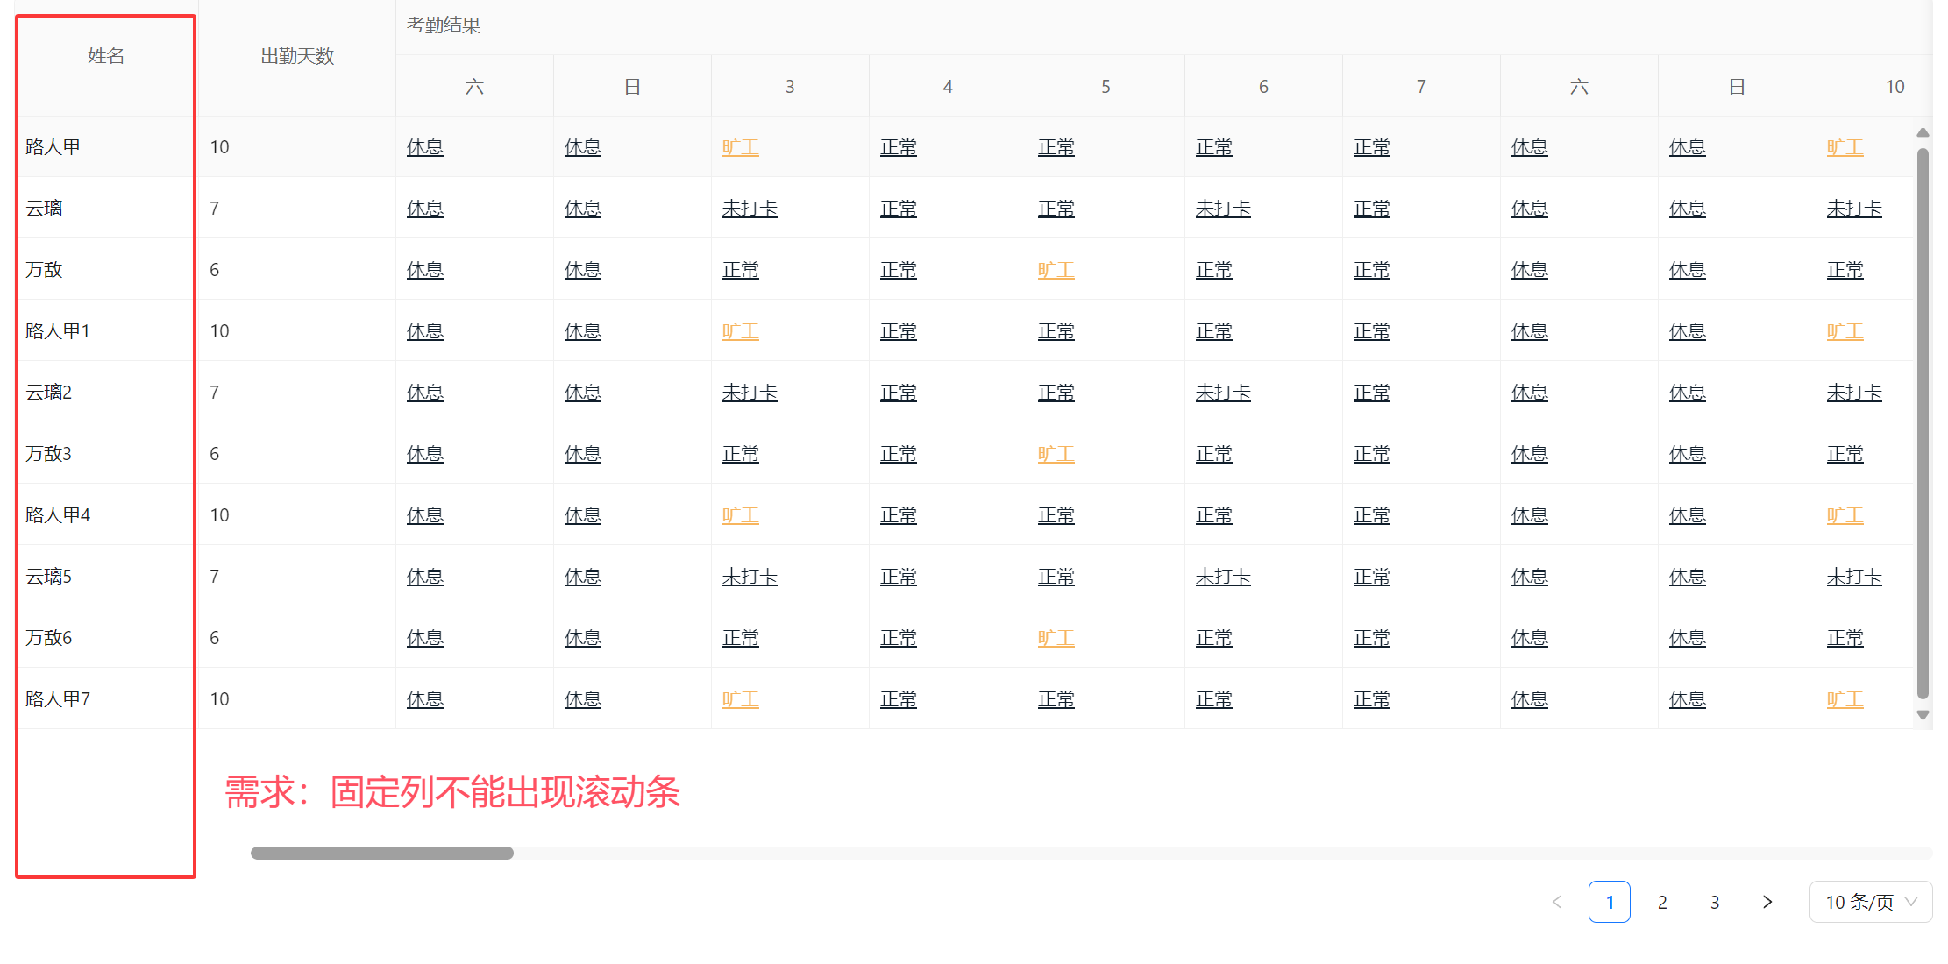The width and height of the screenshot is (1948, 964).
Task: Select the 万敌6 name cell
Action: pos(49,638)
